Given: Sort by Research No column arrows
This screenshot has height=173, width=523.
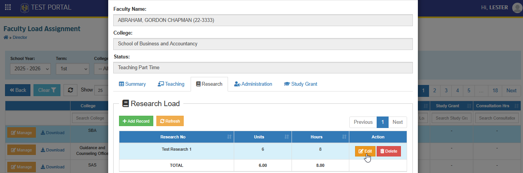Looking at the screenshot, I should 229,137.
